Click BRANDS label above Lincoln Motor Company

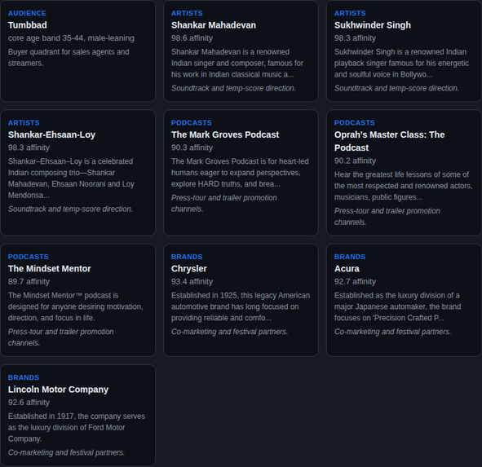click(x=24, y=377)
